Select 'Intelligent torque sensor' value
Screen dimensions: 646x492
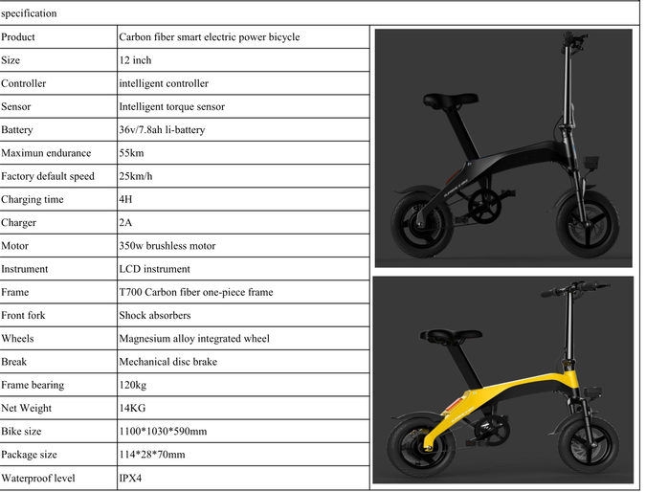(172, 106)
